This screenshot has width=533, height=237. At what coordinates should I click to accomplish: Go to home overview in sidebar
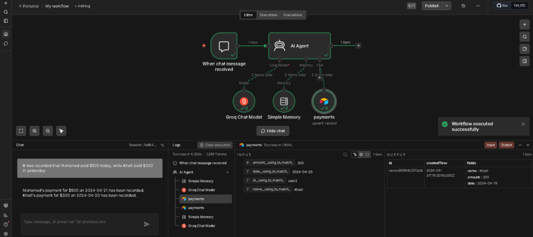pos(5,34)
